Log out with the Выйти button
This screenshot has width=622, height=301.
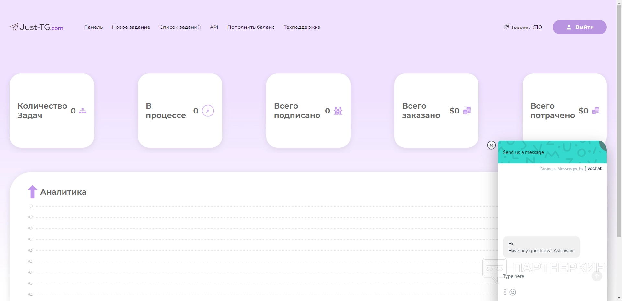(580, 27)
